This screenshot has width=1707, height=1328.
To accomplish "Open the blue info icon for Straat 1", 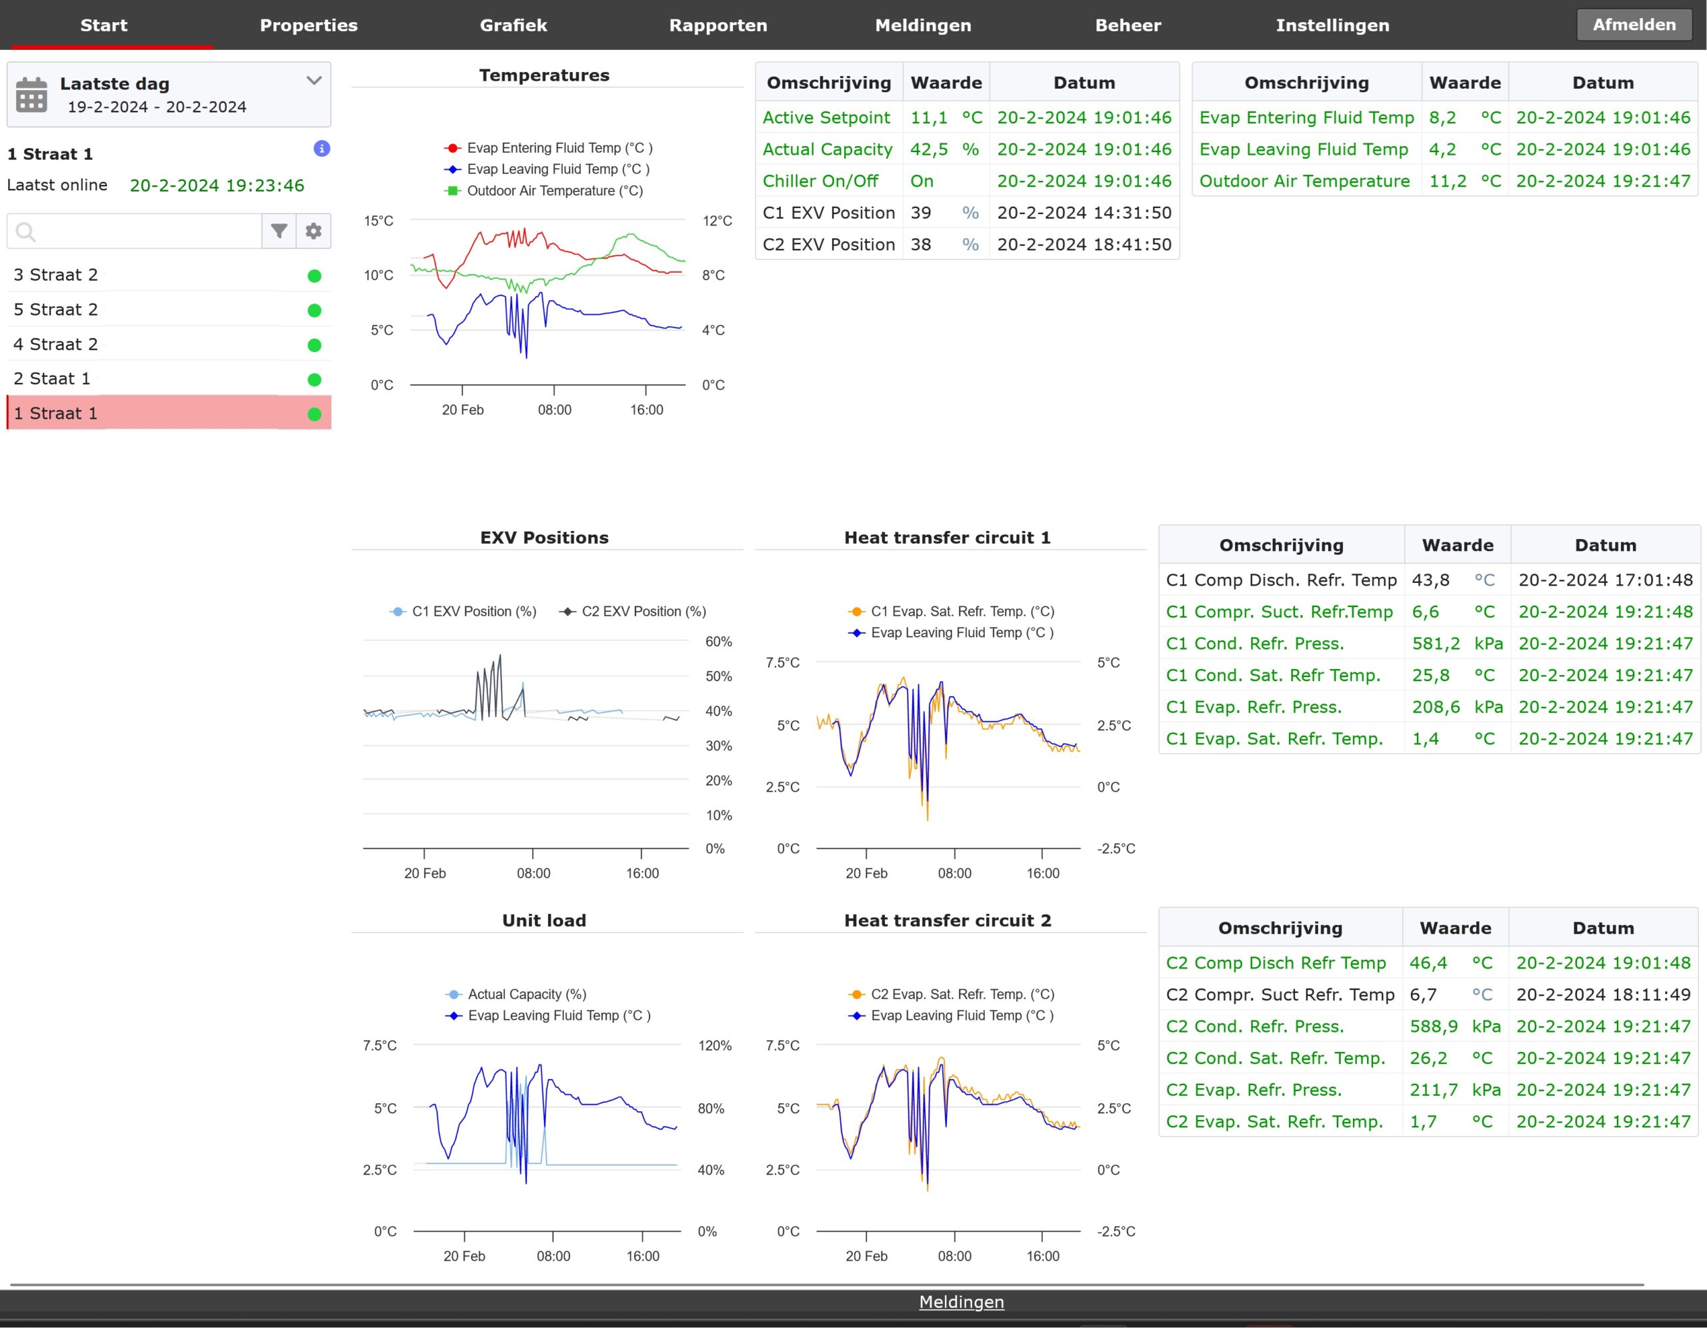I will pos(321,149).
